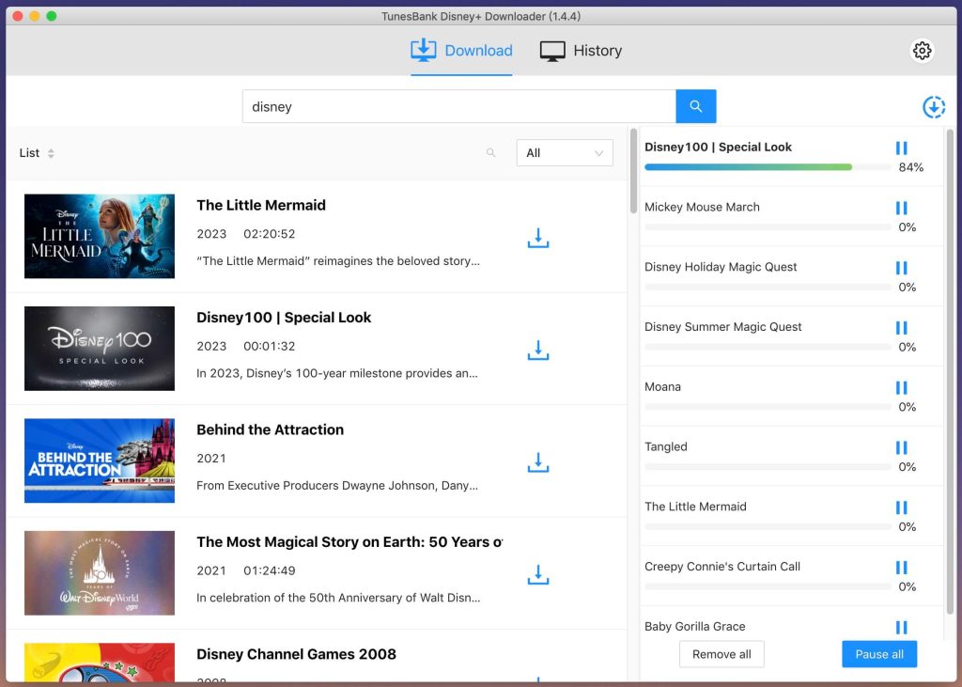Image resolution: width=962 pixels, height=687 pixels.
Task: Click the List sorting arrows
Action: pyautogui.click(x=54, y=153)
